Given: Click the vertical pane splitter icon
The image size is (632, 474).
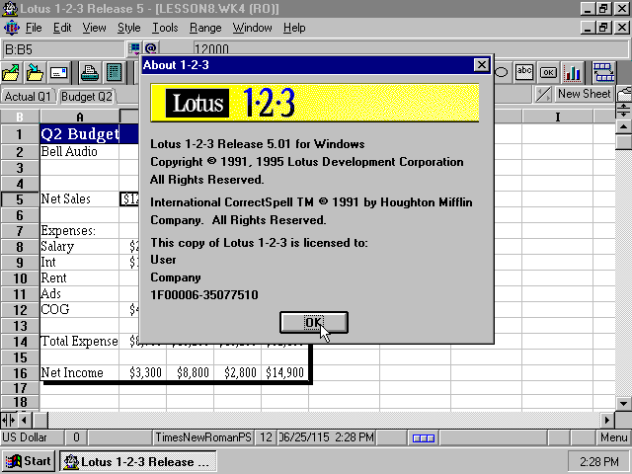Looking at the screenshot, I should pyautogui.click(x=9, y=420).
